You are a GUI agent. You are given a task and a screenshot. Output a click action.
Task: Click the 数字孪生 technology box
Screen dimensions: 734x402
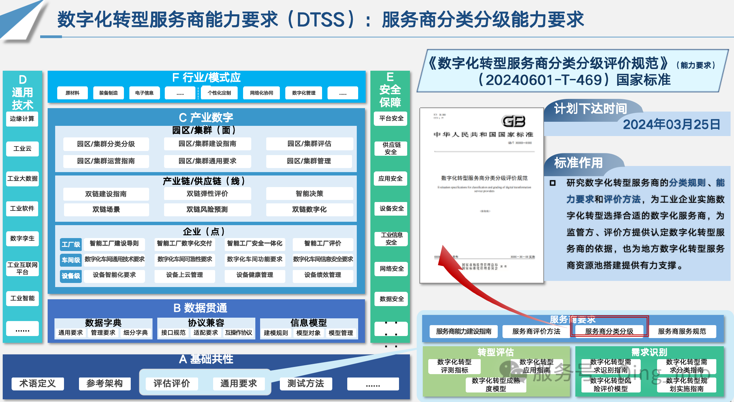point(22,238)
